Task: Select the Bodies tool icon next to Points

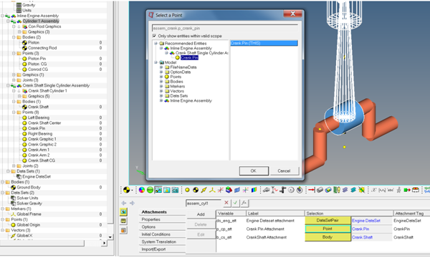Action: (196, 190)
